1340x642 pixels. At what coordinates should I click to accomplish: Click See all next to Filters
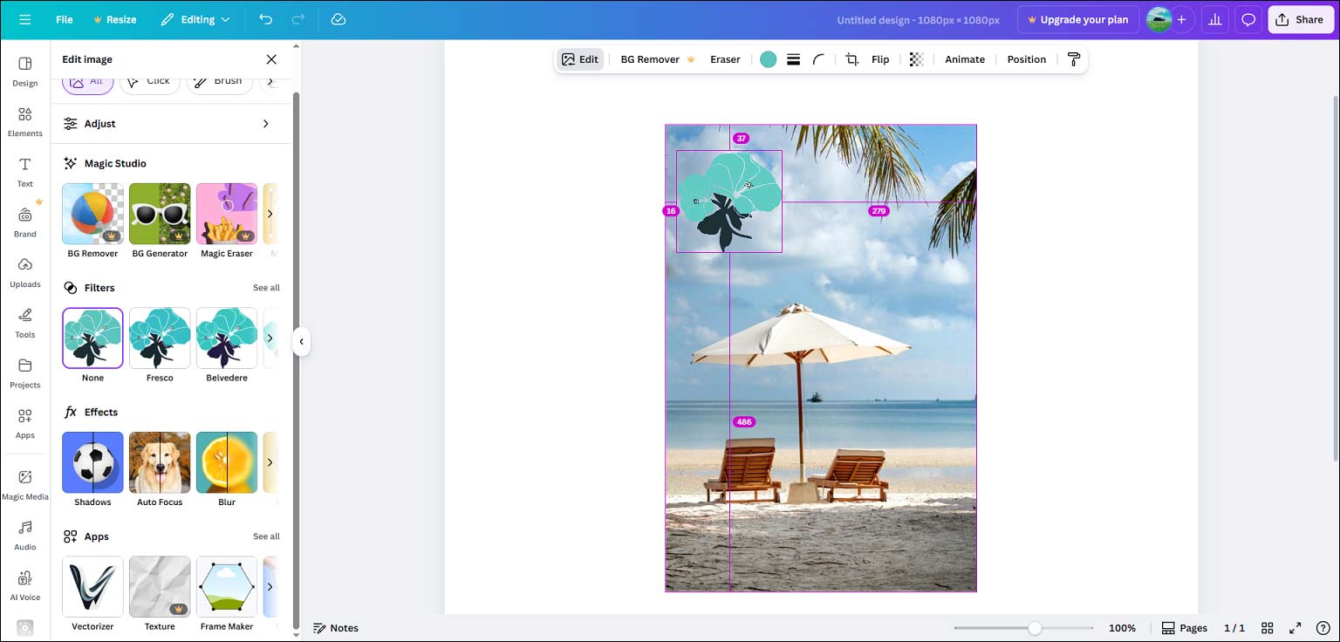(x=266, y=287)
